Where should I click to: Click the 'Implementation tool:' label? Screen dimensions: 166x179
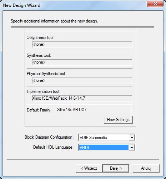pyautogui.click(x=44, y=91)
